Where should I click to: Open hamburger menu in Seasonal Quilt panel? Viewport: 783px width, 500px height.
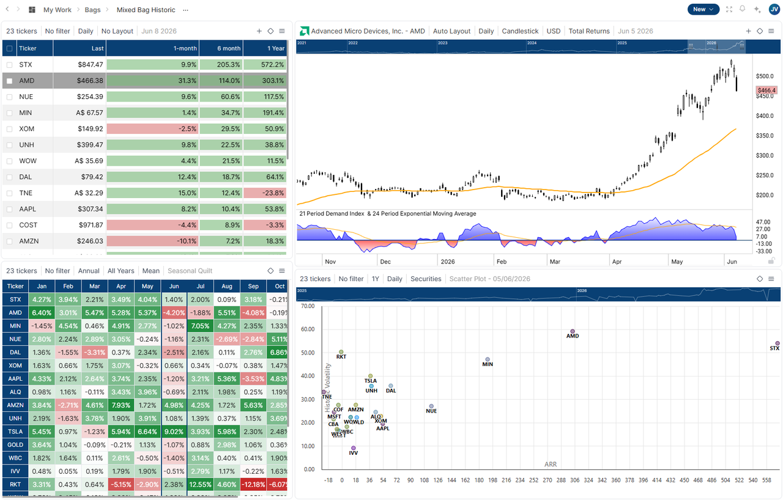click(x=282, y=271)
